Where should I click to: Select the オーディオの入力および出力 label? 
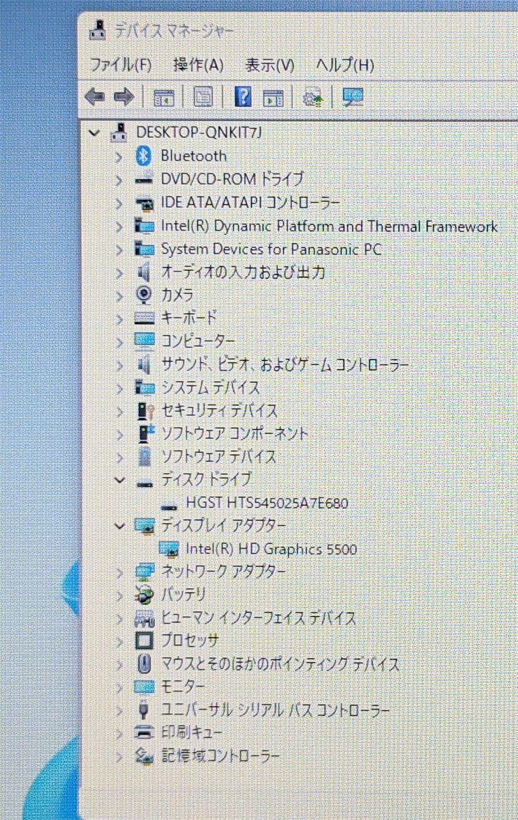click(243, 272)
